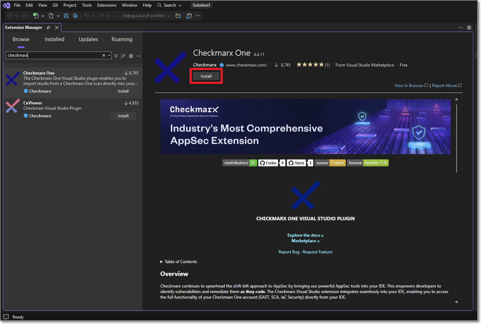
Task: Install the Checkmarx One extension from details pane
Action: (206, 76)
